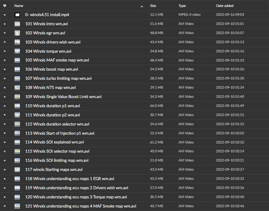Click the heart favorites column header icon
The image size is (269, 211).
4,6
